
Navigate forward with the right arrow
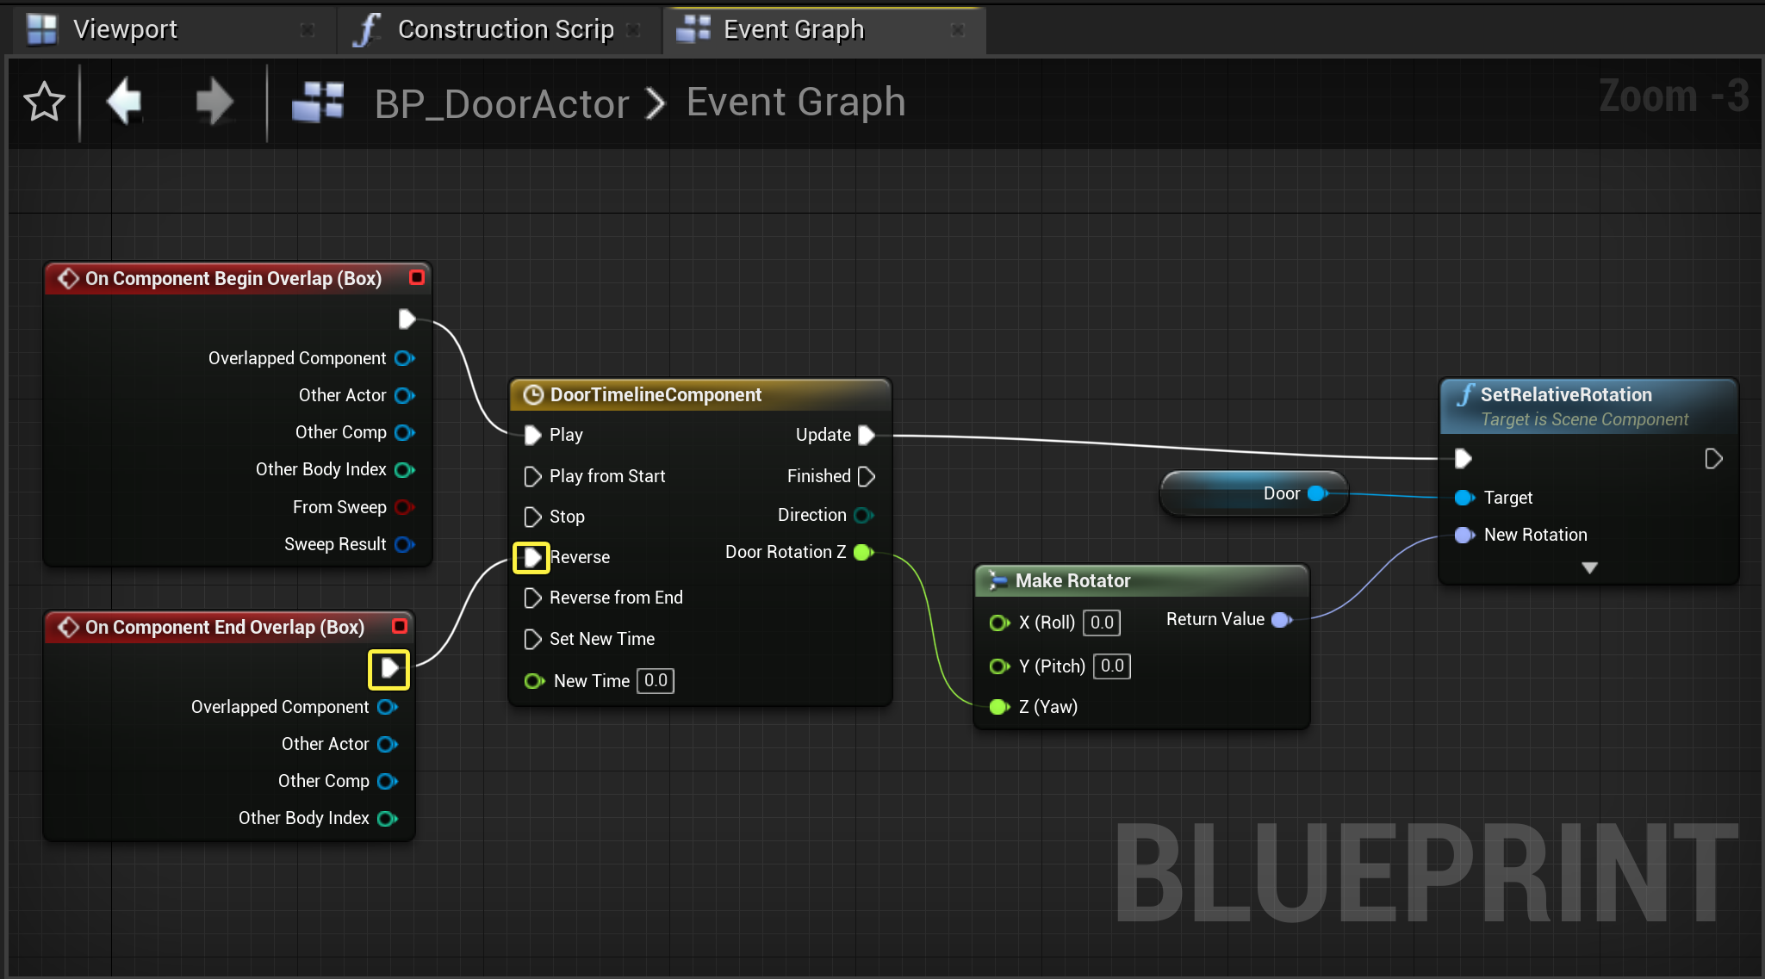click(214, 102)
